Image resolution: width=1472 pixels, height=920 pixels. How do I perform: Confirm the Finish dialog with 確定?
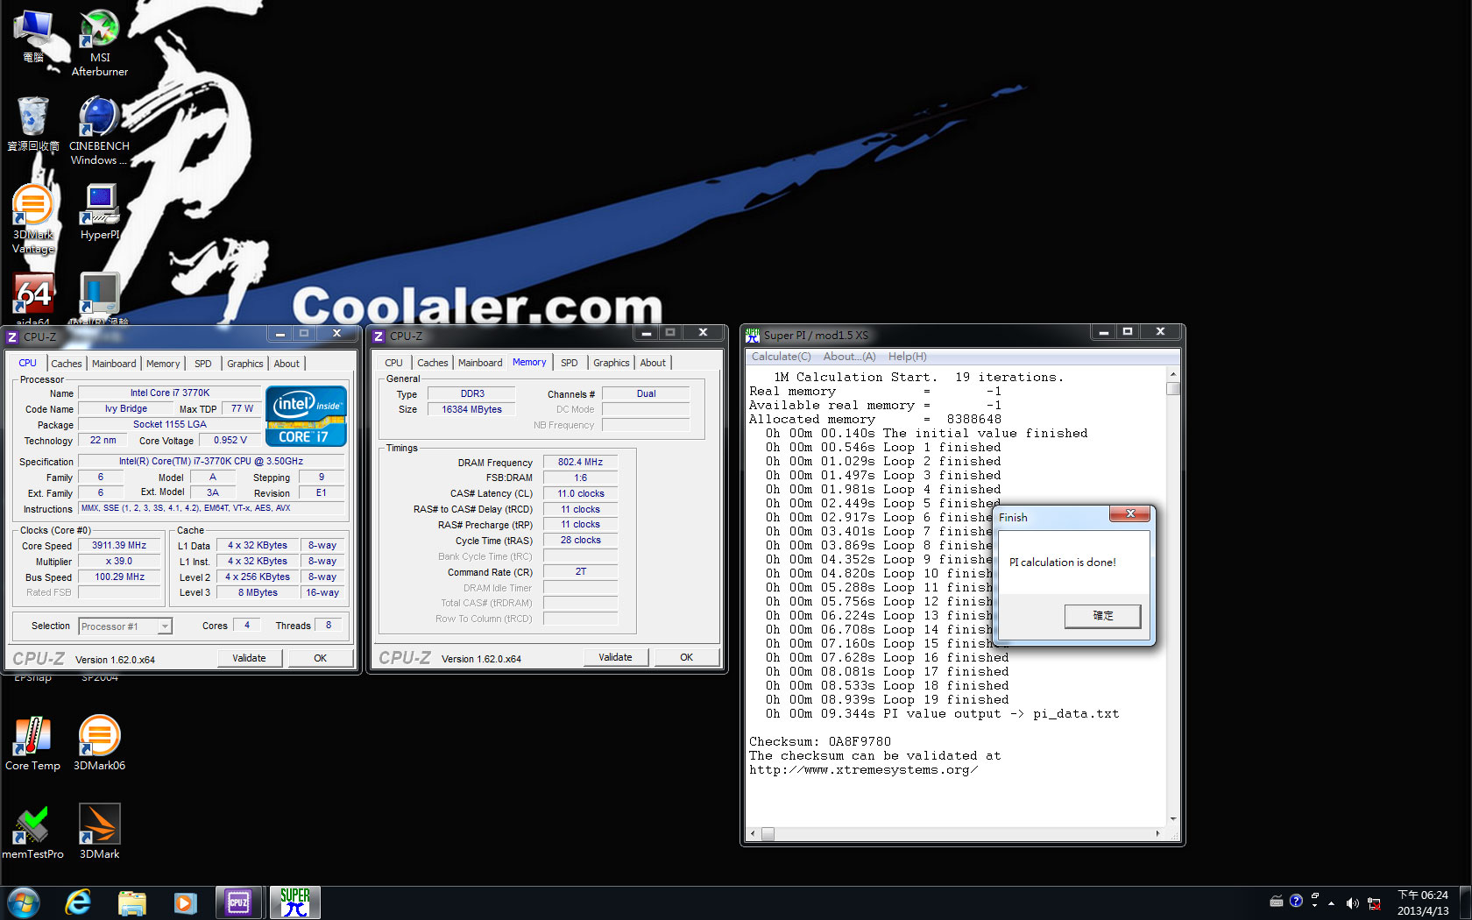click(1103, 616)
